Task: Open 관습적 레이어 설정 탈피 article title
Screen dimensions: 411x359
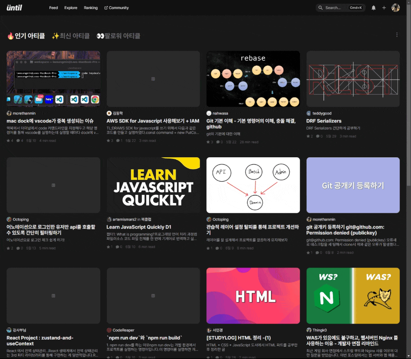Action: coord(252,230)
